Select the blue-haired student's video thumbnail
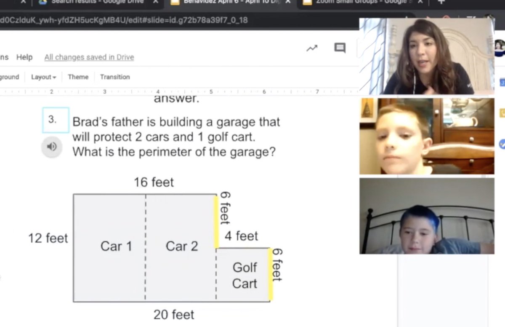Screen dimensions: 505x327 [x=427, y=216]
